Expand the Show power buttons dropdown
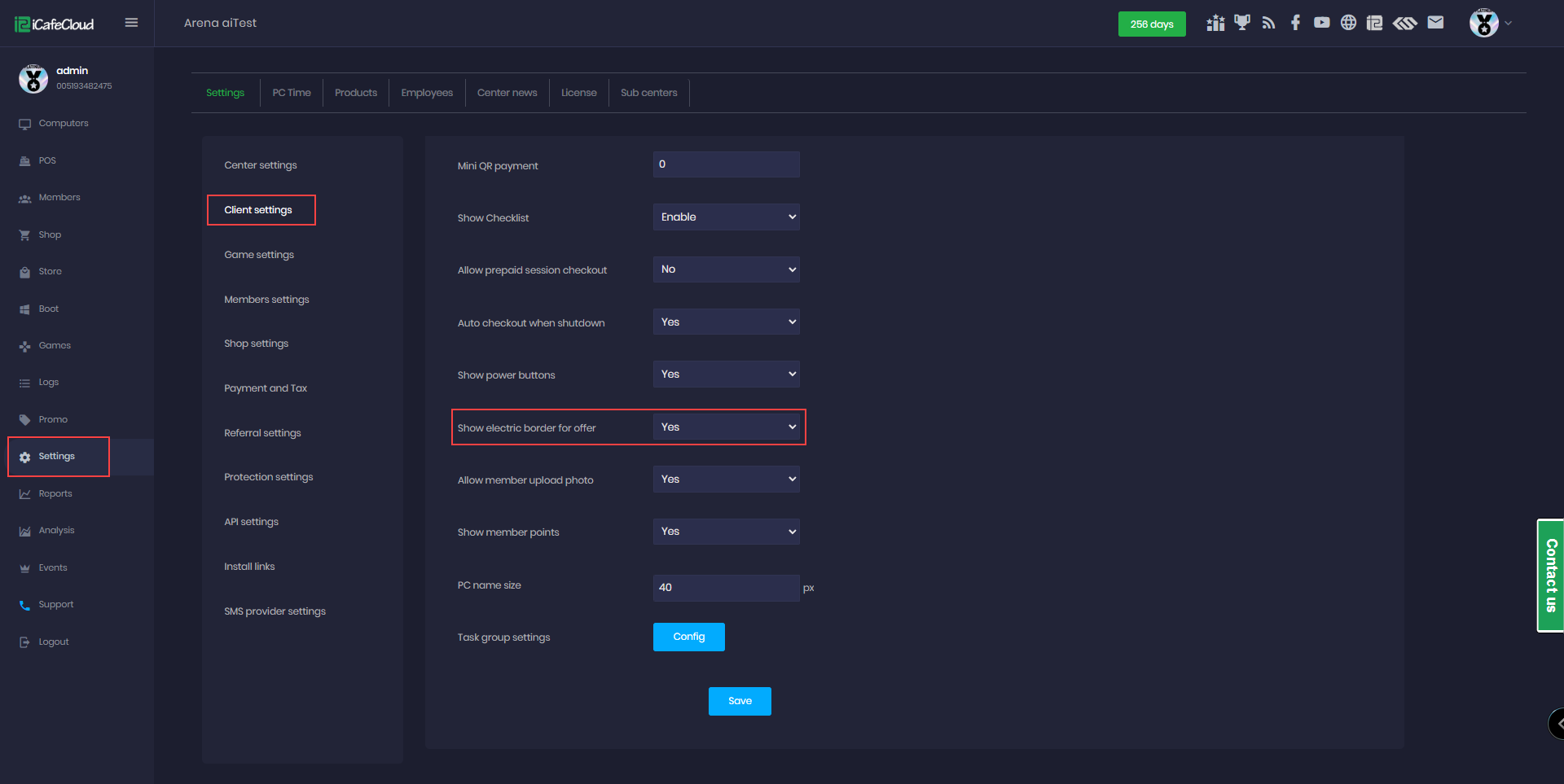 pyautogui.click(x=726, y=374)
